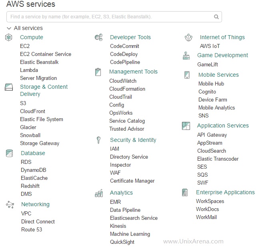Open the Enterprise Applications heading
266x247 pixels.
(225, 192)
